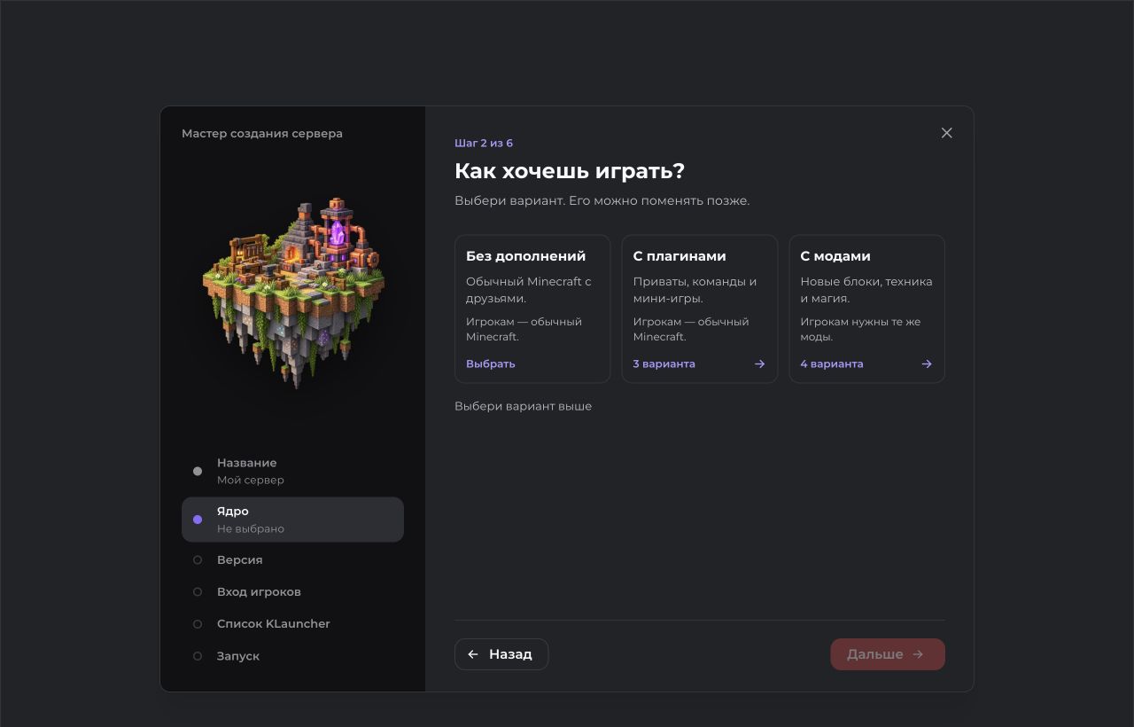The width and height of the screenshot is (1134, 727).
Task: Click the "Шаг 2 из 6" label
Action: pyautogui.click(x=484, y=143)
